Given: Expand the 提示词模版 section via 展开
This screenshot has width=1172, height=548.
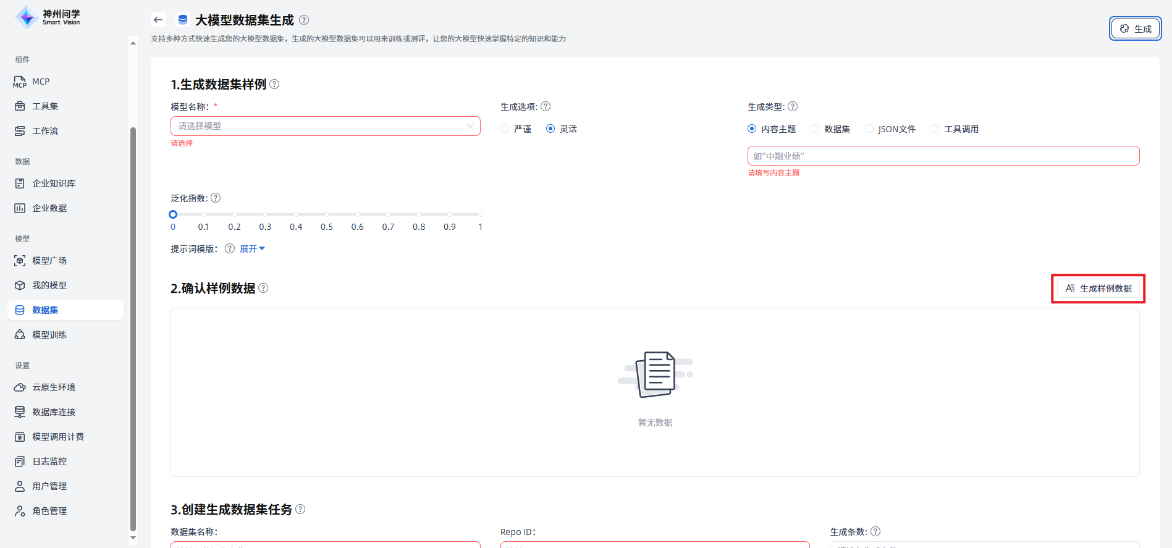Looking at the screenshot, I should click(251, 249).
